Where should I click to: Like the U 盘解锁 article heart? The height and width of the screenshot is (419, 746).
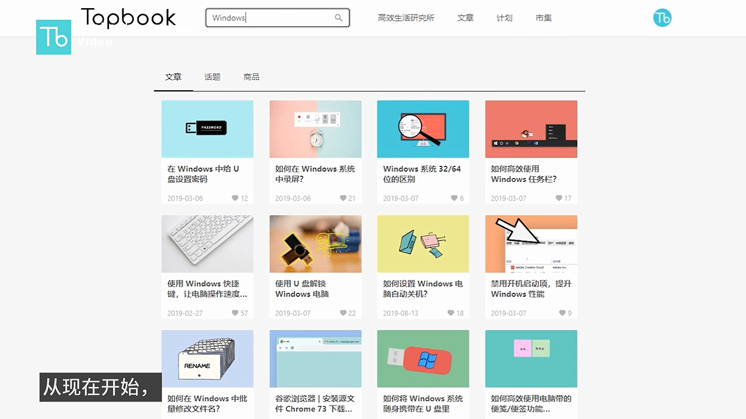[343, 313]
